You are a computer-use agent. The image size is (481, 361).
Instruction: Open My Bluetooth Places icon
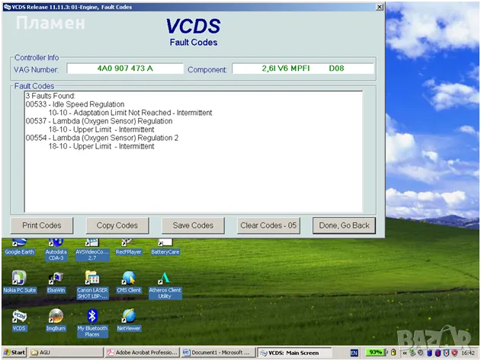point(92,316)
